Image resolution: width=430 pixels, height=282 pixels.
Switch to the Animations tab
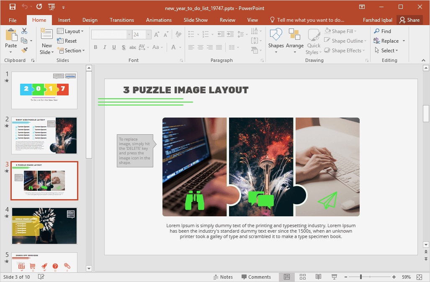tap(159, 20)
